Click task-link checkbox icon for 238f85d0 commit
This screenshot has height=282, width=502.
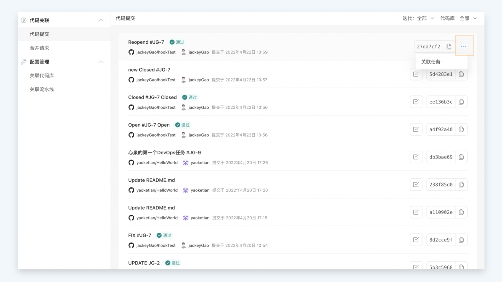click(416, 185)
